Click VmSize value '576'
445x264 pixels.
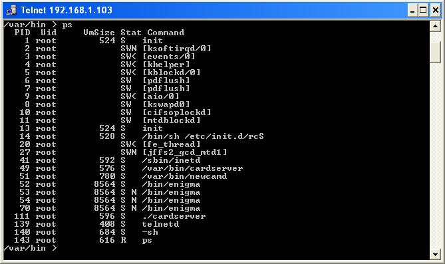pos(107,168)
